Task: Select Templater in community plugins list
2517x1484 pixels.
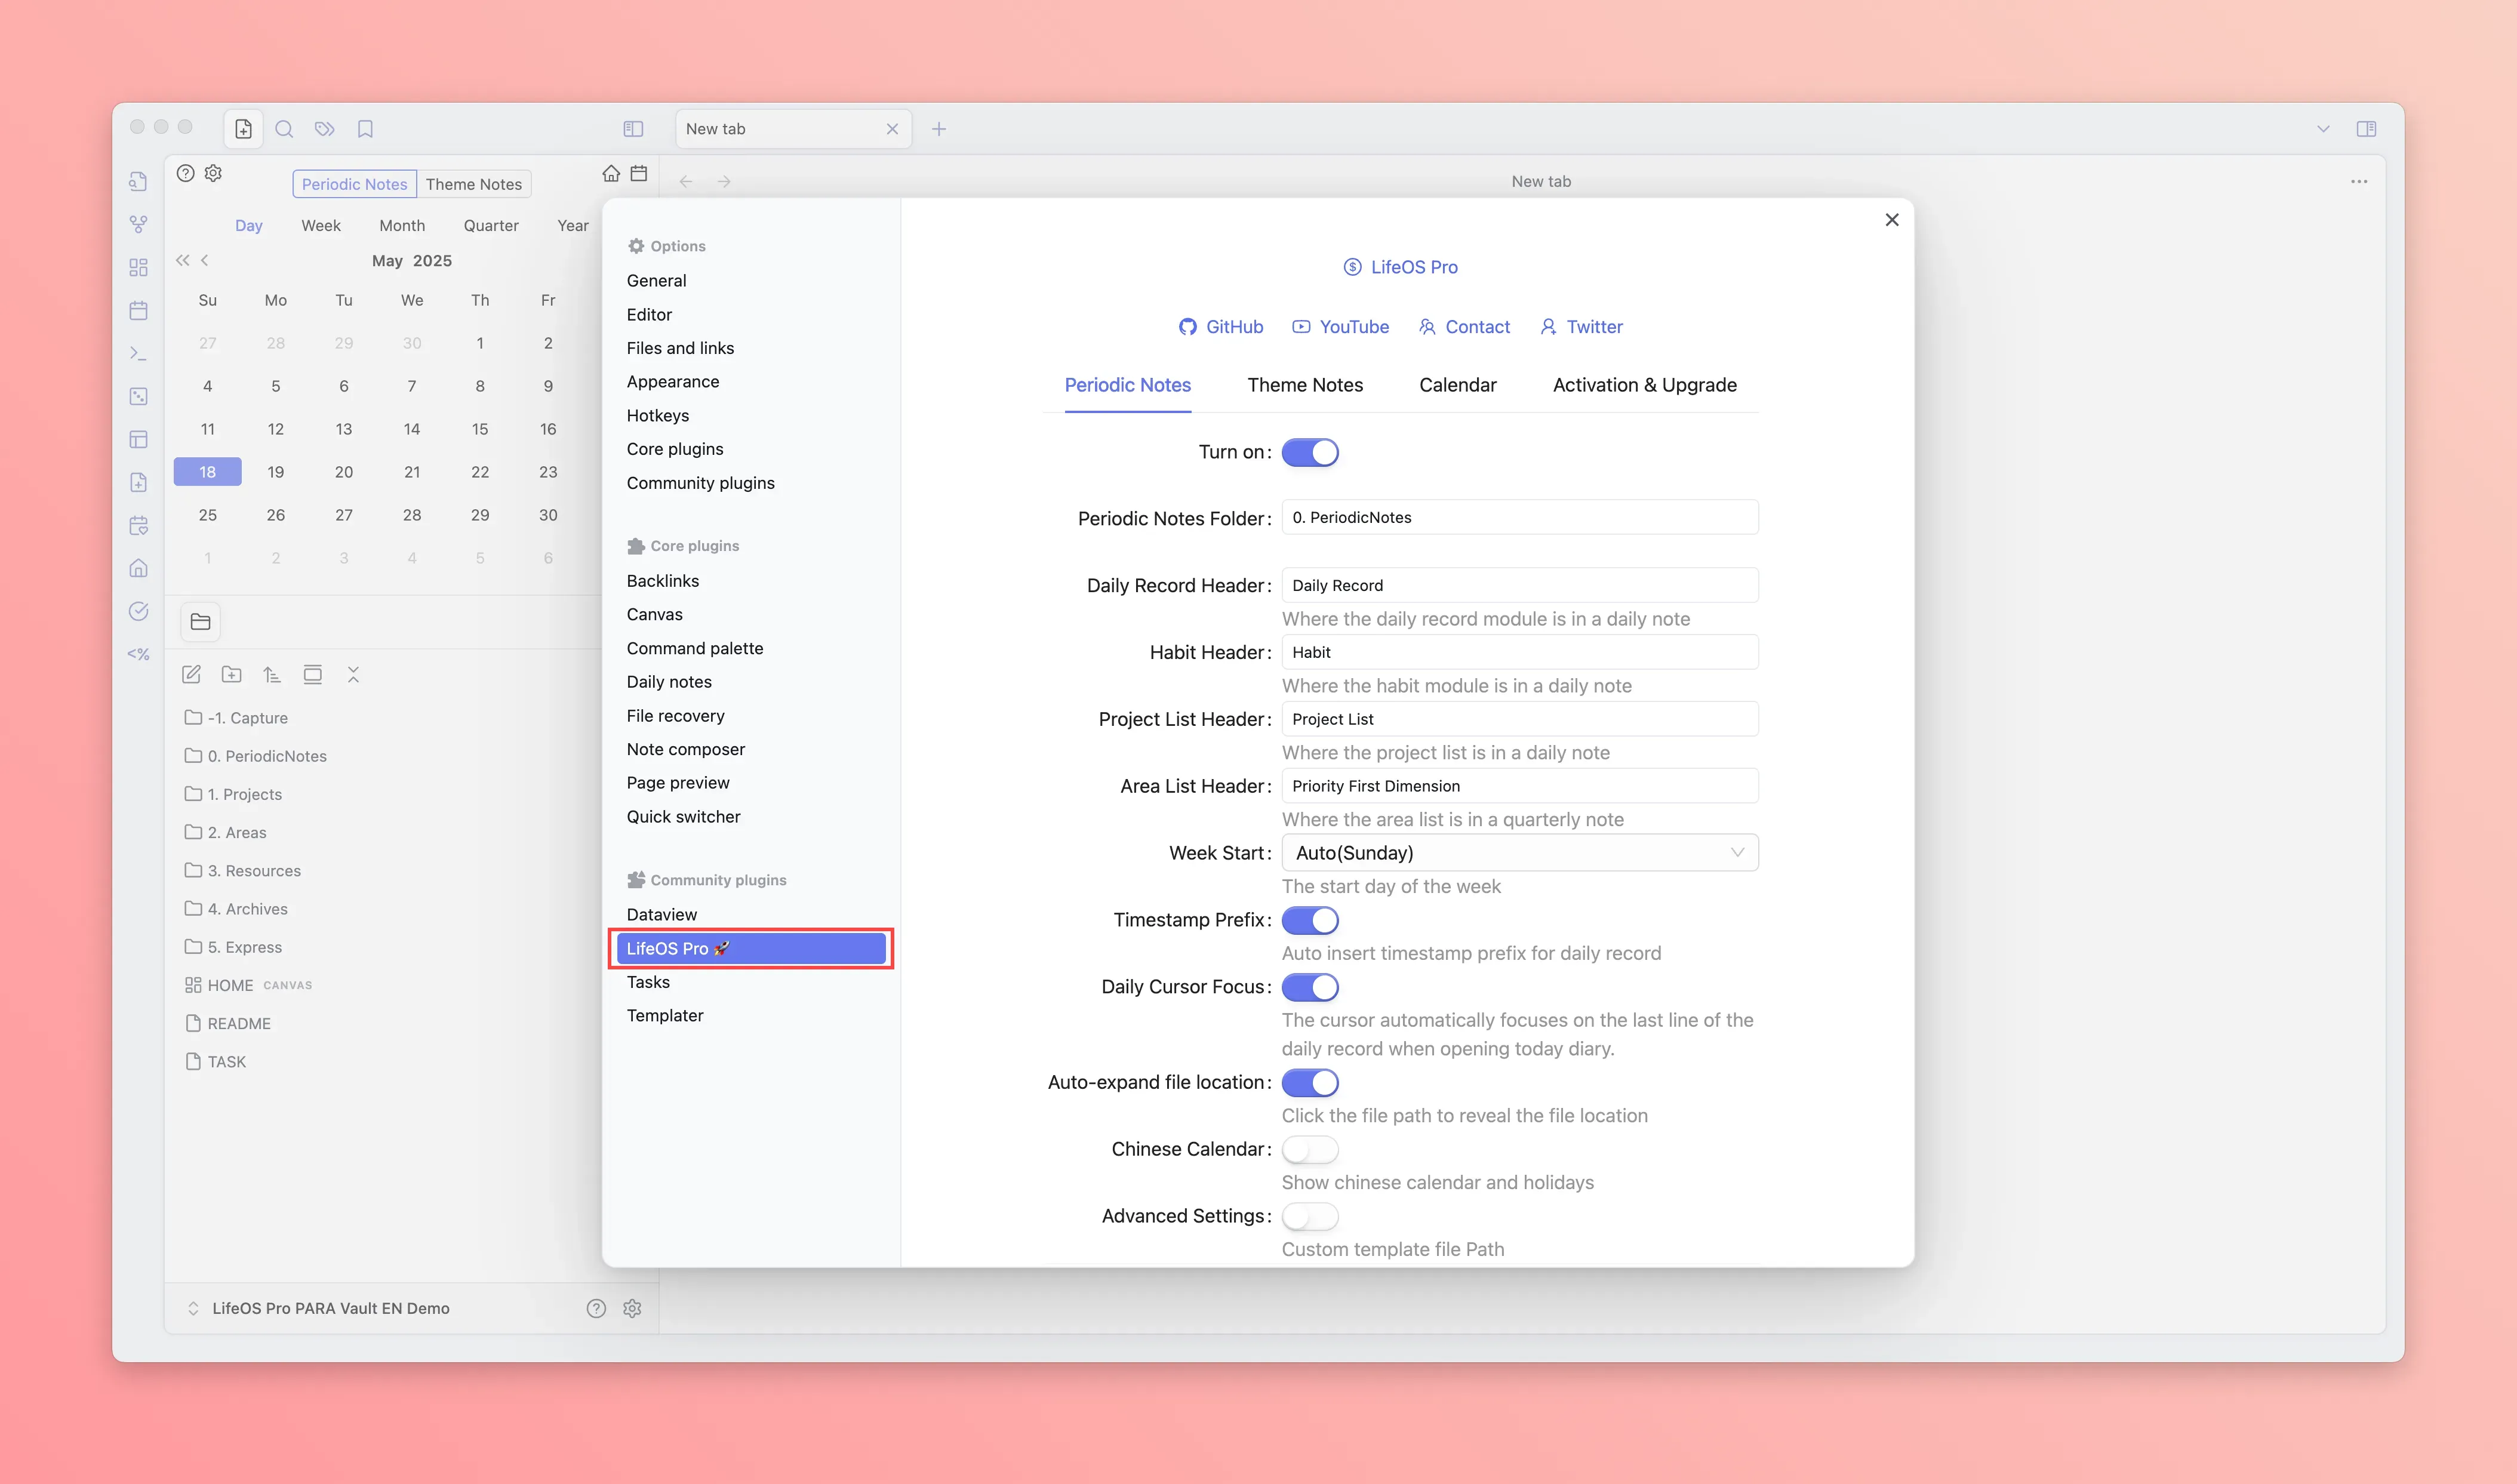Action: (665, 1015)
